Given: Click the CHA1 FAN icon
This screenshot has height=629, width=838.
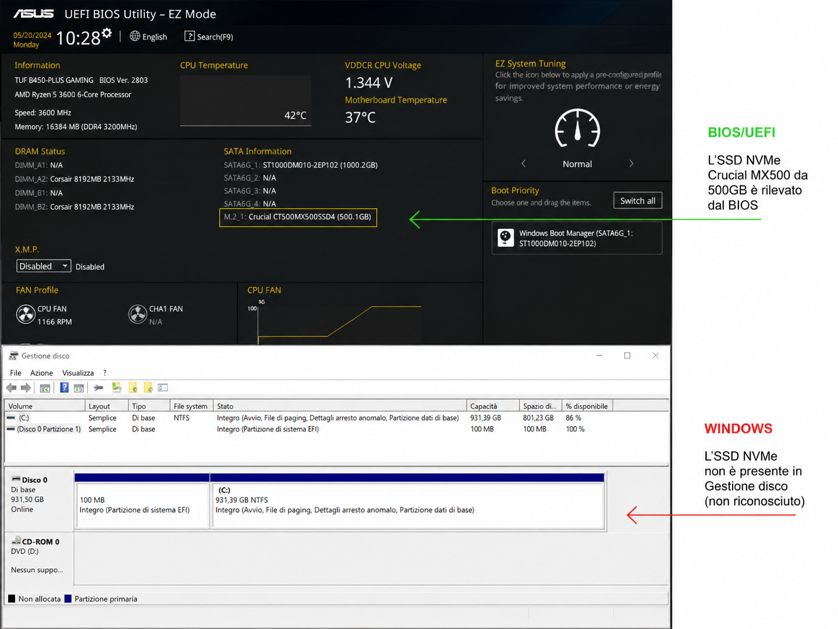Looking at the screenshot, I should click(137, 314).
